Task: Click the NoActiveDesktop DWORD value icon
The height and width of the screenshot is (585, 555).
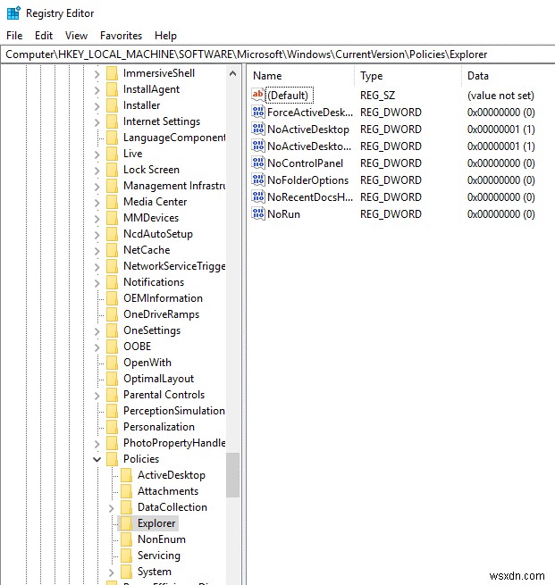Action: click(258, 129)
